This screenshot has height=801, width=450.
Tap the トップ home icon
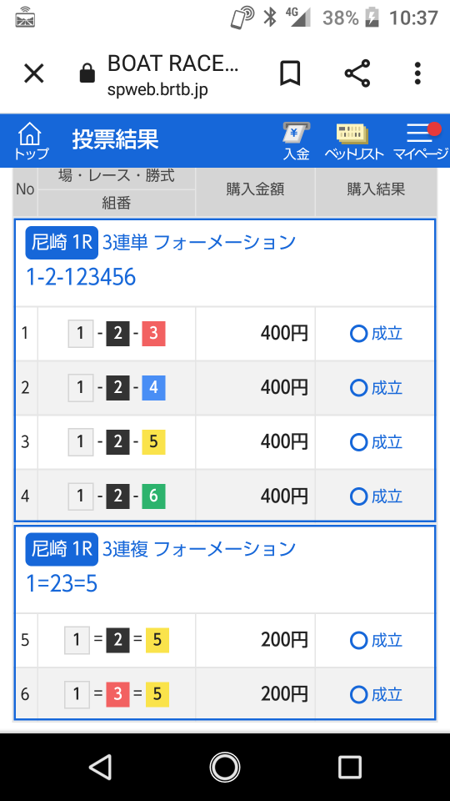tap(31, 140)
